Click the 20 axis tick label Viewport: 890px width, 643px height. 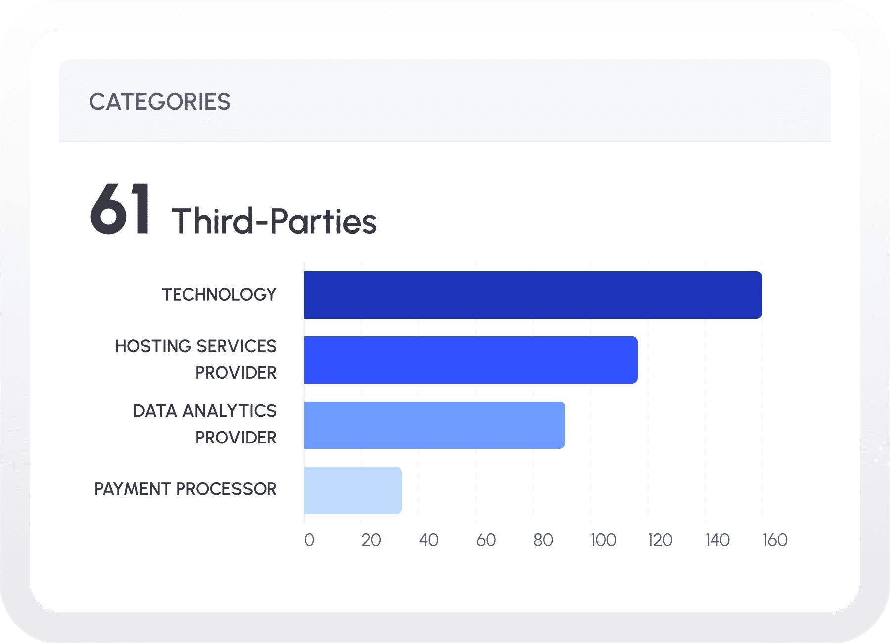pos(371,540)
